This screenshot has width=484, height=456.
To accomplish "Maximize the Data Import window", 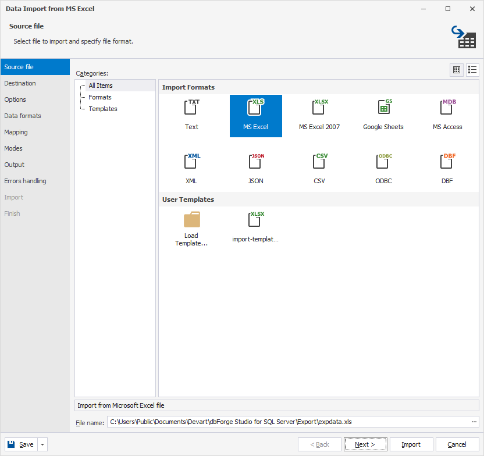I will 448,9.
